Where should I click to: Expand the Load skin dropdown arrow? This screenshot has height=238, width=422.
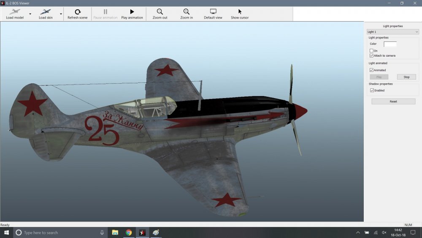click(x=61, y=14)
